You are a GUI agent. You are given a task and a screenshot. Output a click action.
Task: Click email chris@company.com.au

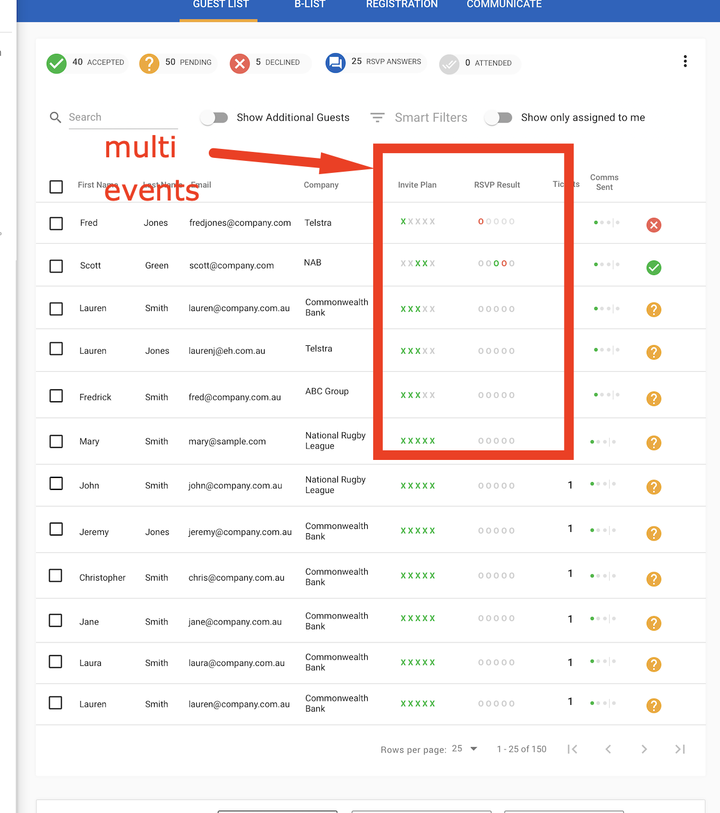tap(236, 578)
